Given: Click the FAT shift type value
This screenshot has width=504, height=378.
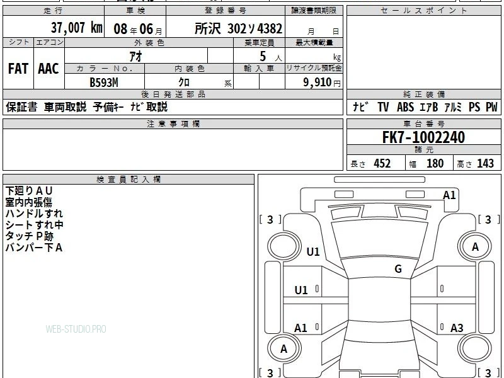Looking at the screenshot, I should (x=18, y=69).
